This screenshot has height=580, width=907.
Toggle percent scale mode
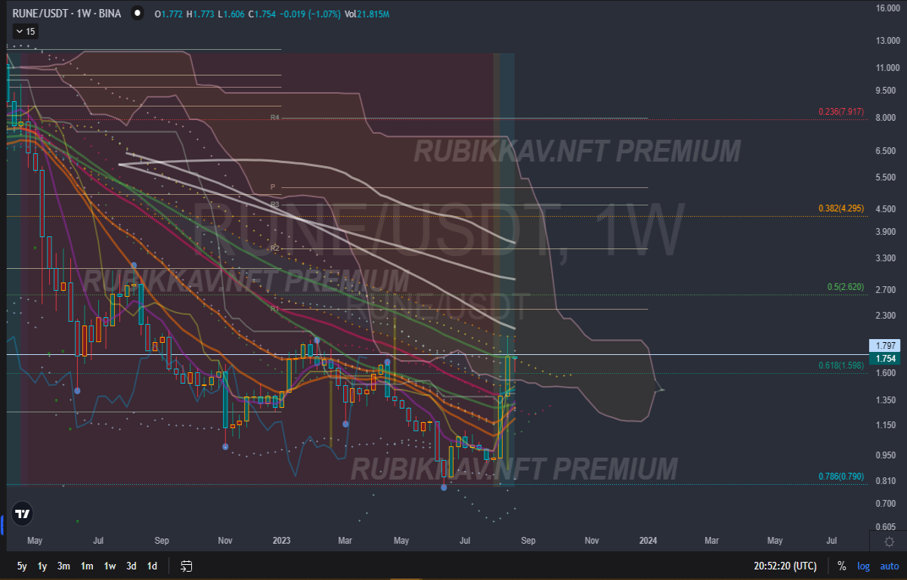point(841,566)
